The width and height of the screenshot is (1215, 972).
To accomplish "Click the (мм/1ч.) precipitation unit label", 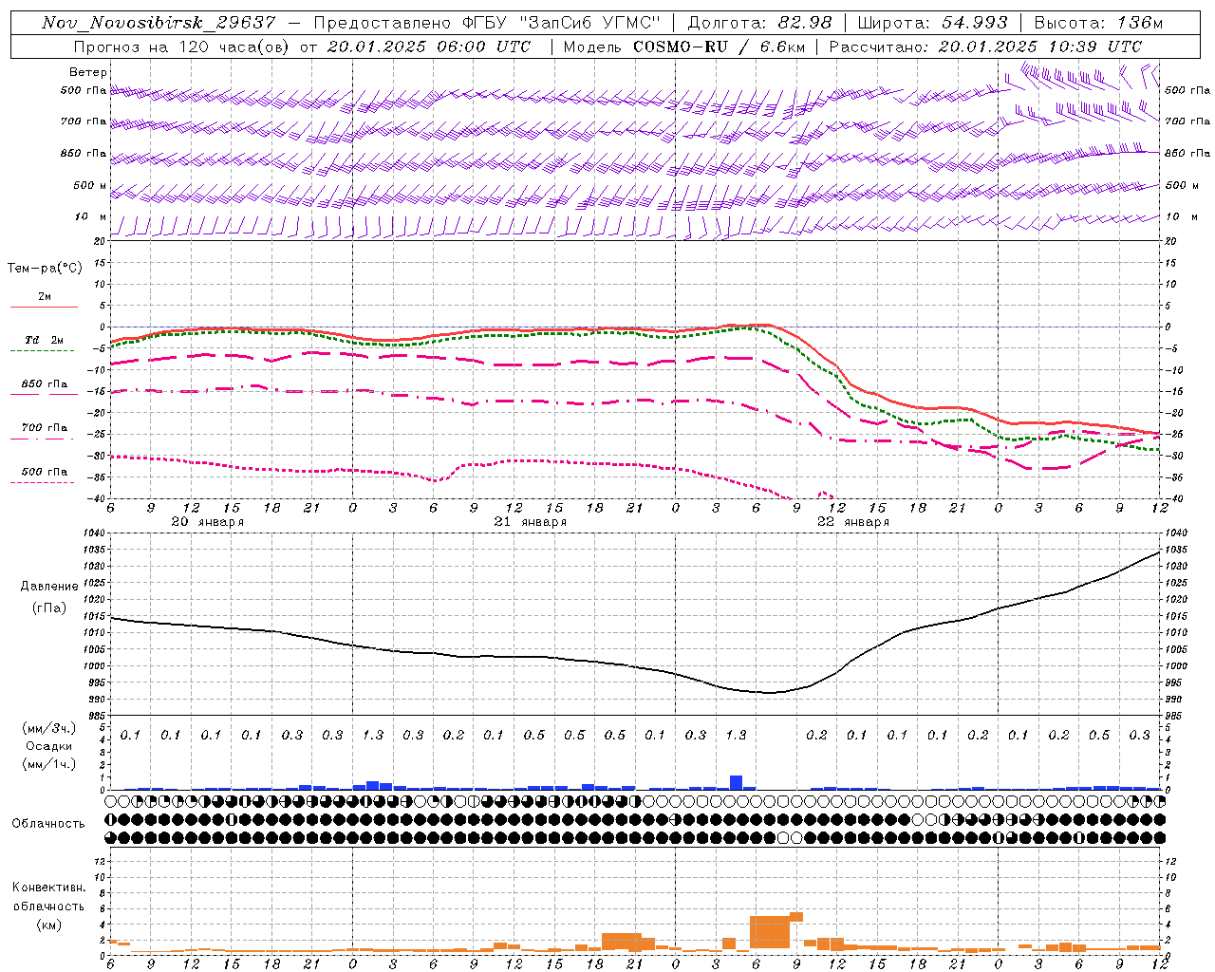I will (49, 764).
